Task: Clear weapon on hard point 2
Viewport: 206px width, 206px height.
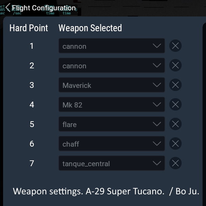Action: (175, 66)
